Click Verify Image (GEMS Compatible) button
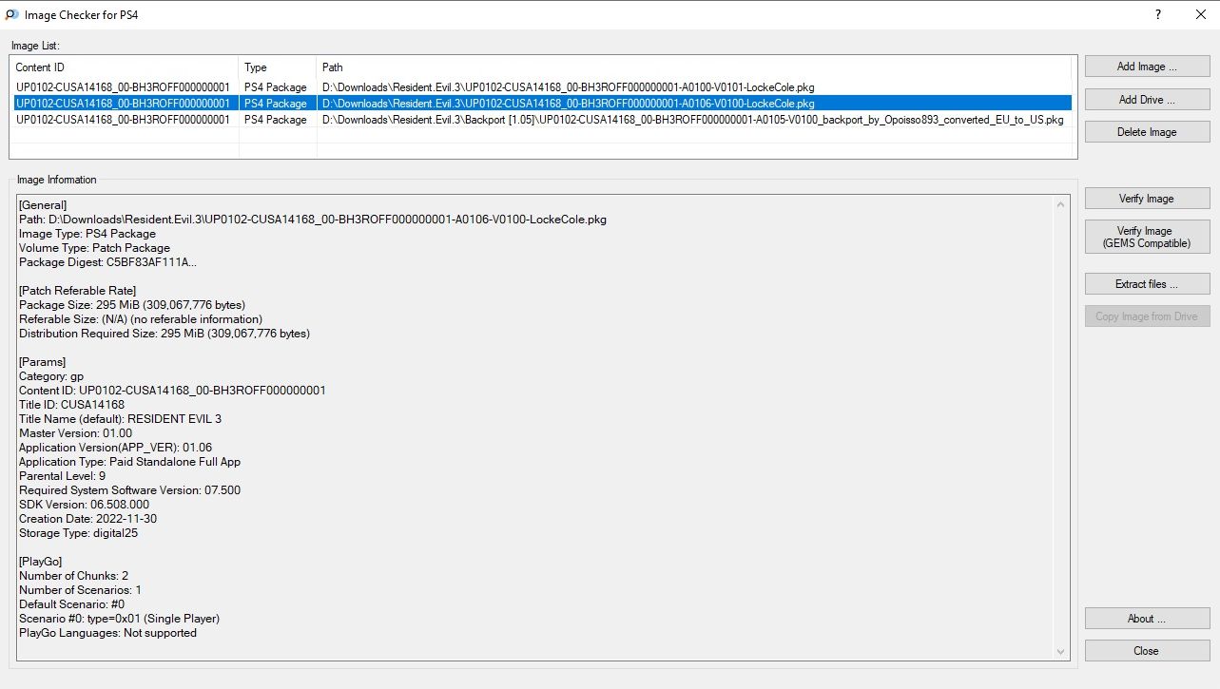This screenshot has width=1220, height=689. click(1147, 237)
